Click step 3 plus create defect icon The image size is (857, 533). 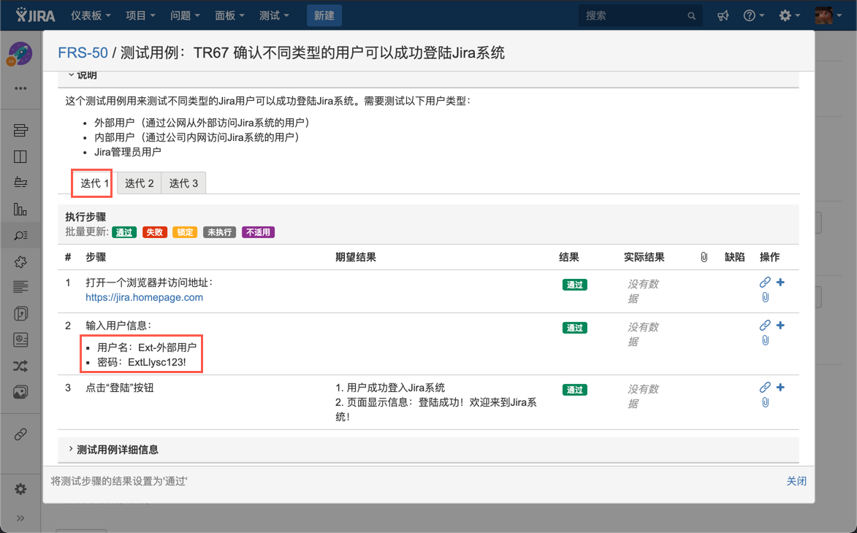[x=780, y=388]
